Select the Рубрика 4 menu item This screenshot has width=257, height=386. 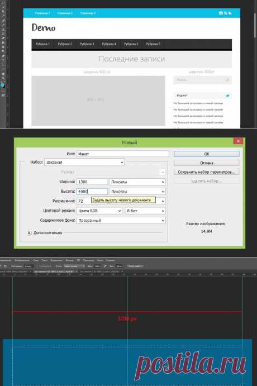click(109, 44)
